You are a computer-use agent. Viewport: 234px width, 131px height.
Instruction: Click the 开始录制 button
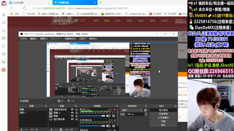click(163, 114)
